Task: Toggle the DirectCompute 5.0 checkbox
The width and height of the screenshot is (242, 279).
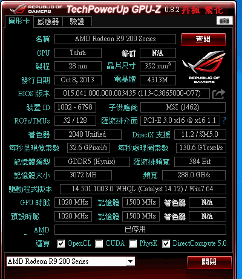Action: 166,244
